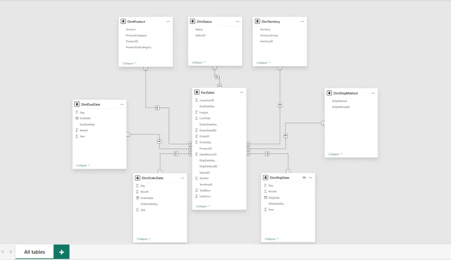Screen dimensions: 451x260
Task: Click the Collapse link on DimDueDate
Action: click(x=81, y=165)
